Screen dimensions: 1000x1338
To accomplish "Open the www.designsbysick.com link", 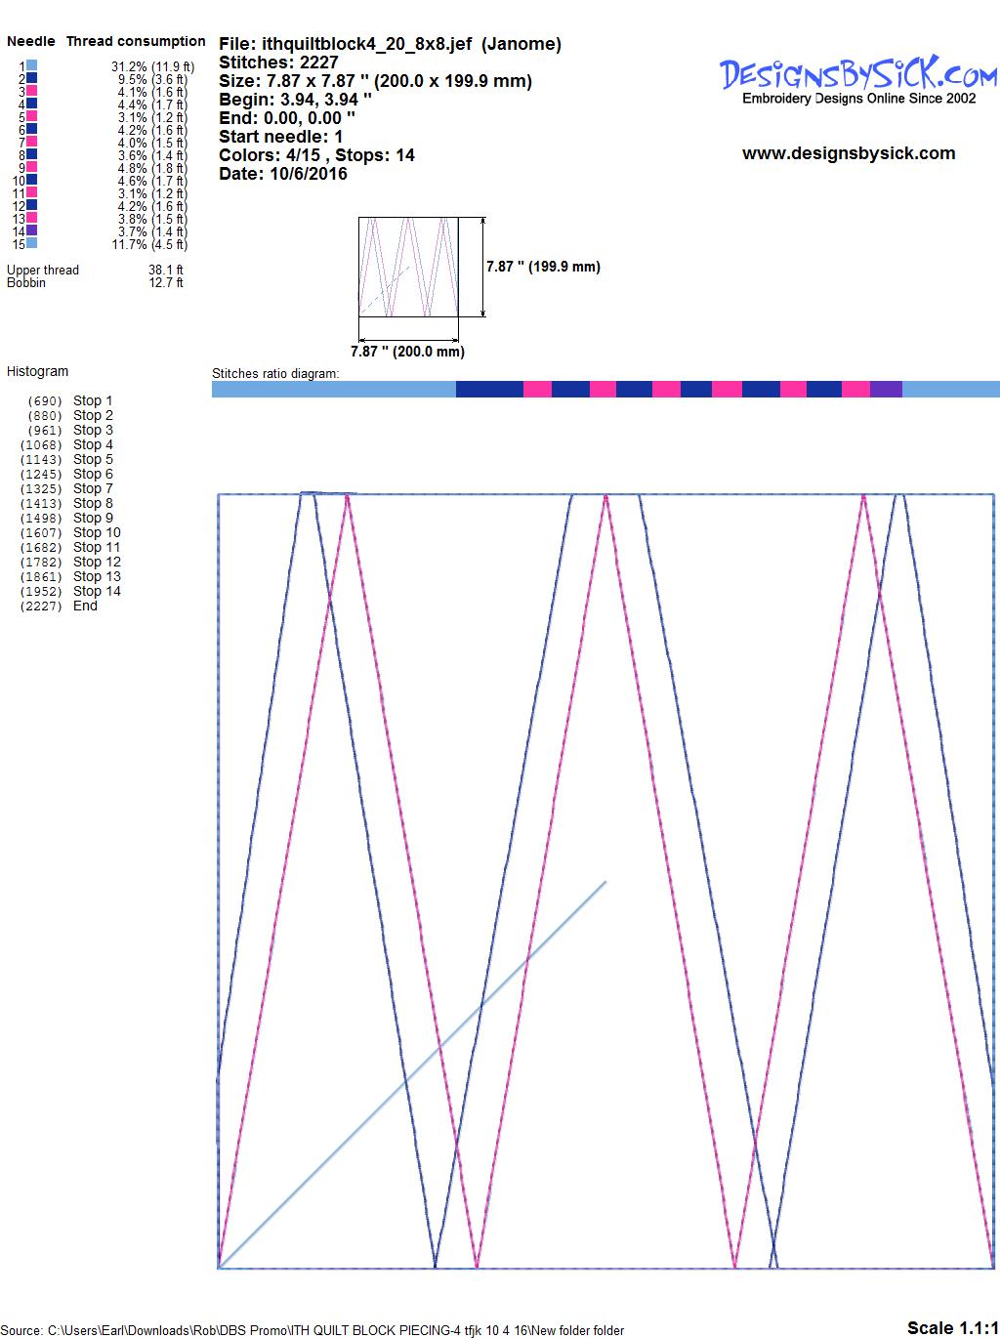I will click(848, 153).
